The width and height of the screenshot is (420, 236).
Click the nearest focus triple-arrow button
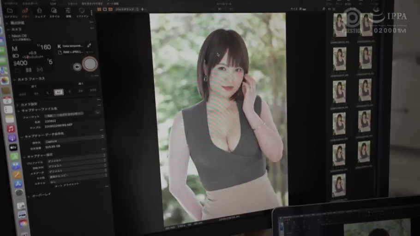[21, 93]
